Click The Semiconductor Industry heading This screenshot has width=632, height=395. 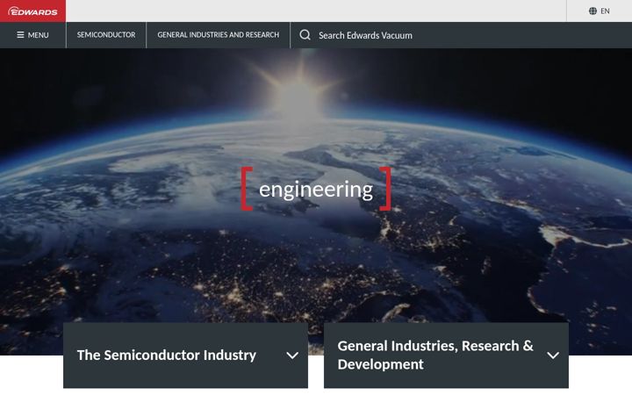coord(167,355)
